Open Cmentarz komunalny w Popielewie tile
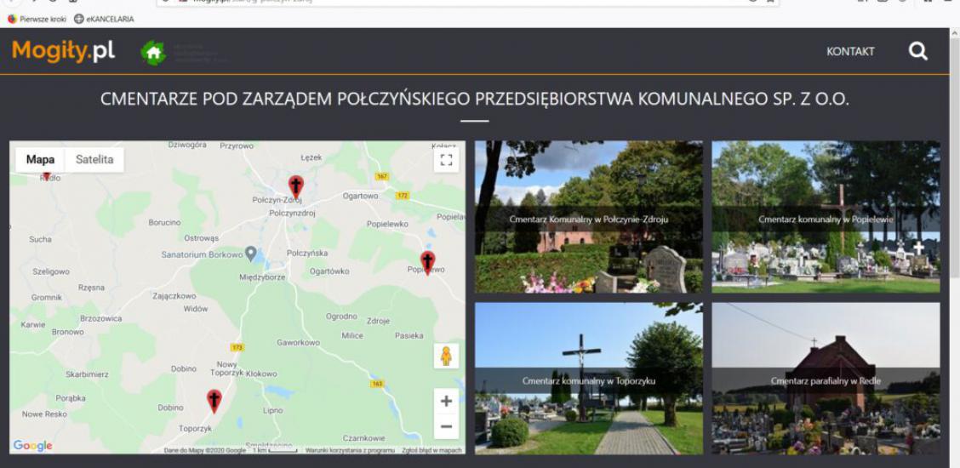Image resolution: width=960 pixels, height=468 pixels. point(826,217)
